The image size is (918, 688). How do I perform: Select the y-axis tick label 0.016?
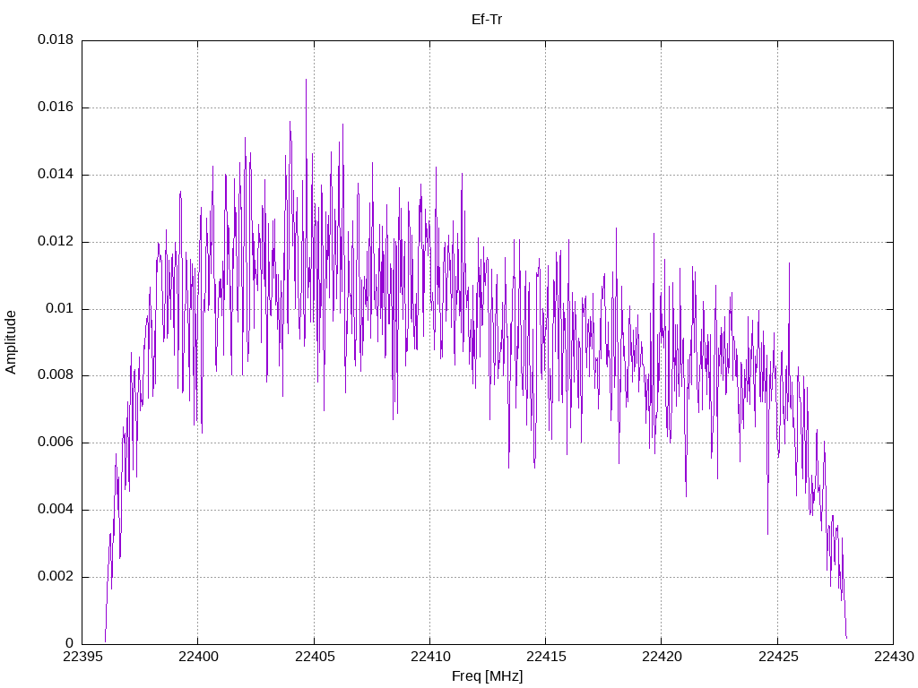click(56, 107)
